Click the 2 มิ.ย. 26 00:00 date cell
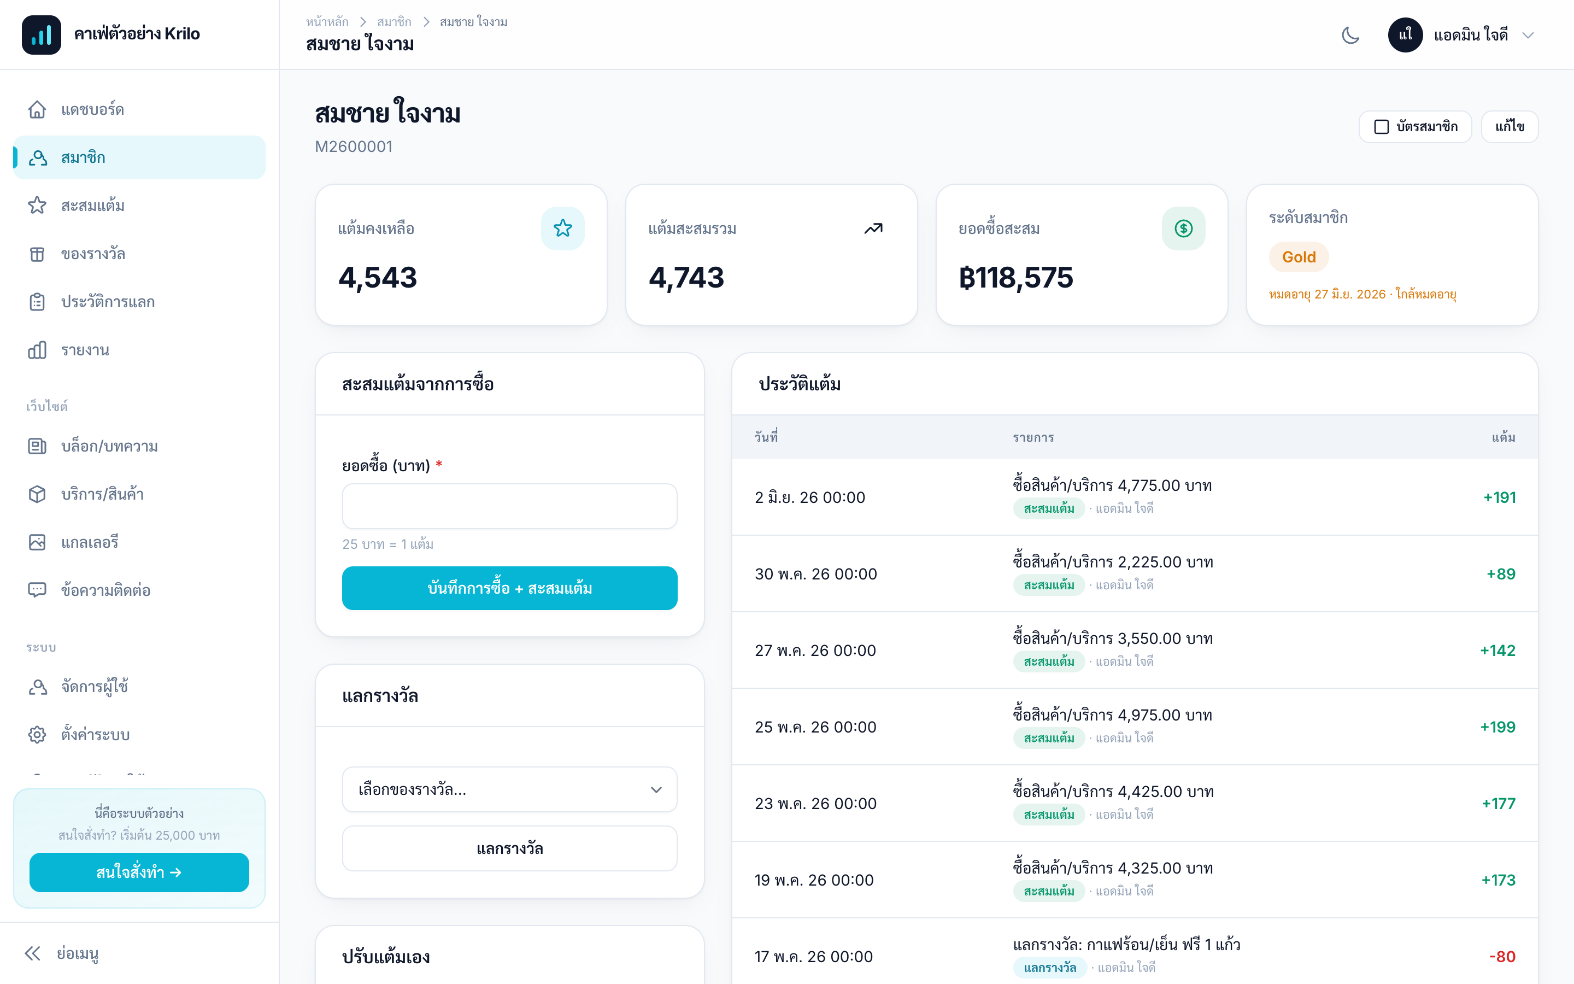The image size is (1574, 984). click(810, 498)
